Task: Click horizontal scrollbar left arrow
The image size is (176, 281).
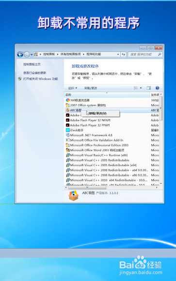Action: point(66,187)
